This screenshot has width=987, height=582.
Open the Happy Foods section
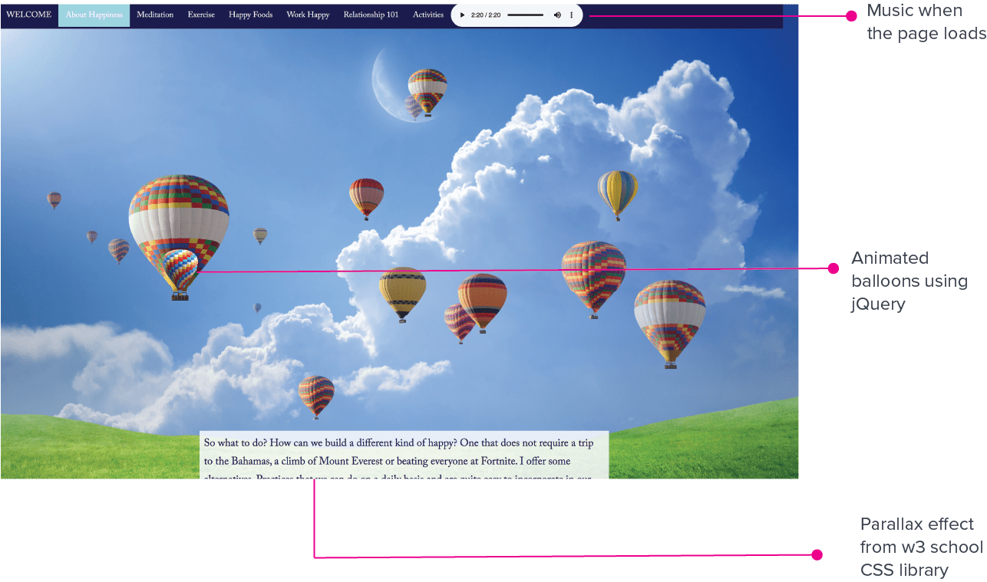click(x=250, y=14)
